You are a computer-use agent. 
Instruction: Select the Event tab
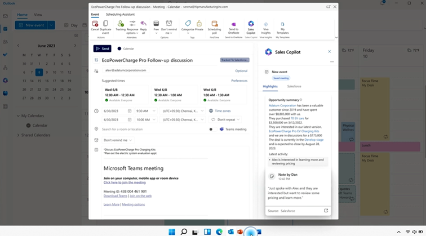pyautogui.click(x=95, y=15)
